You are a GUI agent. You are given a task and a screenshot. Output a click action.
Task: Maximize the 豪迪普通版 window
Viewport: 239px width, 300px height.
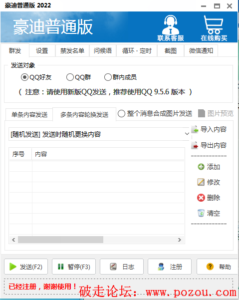pos(217,6)
